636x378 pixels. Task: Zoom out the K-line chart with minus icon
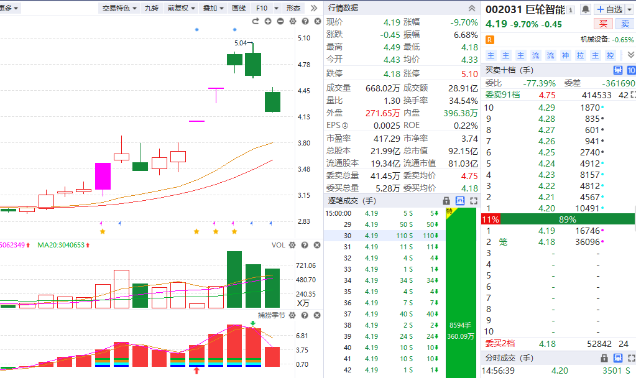[x=280, y=22]
